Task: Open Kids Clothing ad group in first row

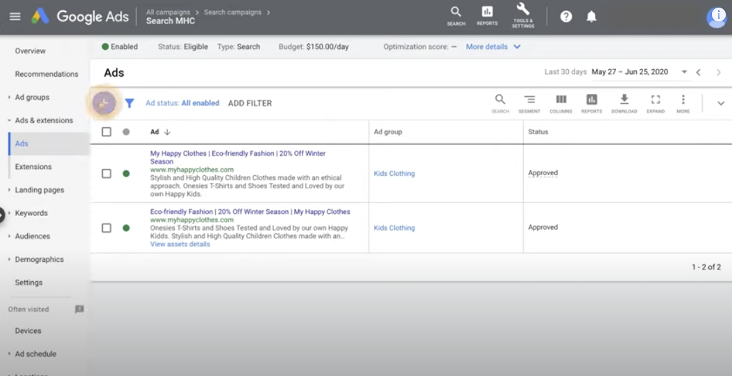Action: pyautogui.click(x=394, y=173)
